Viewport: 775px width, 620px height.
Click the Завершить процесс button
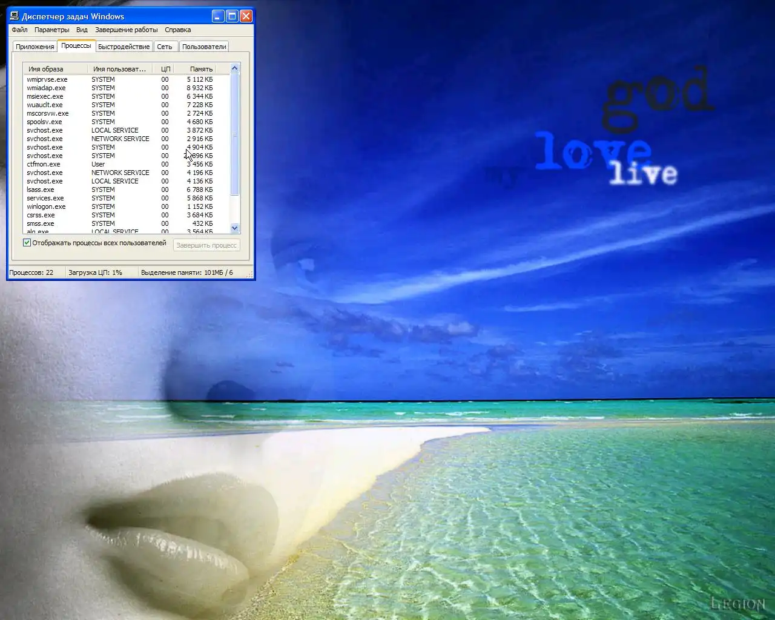(x=206, y=245)
